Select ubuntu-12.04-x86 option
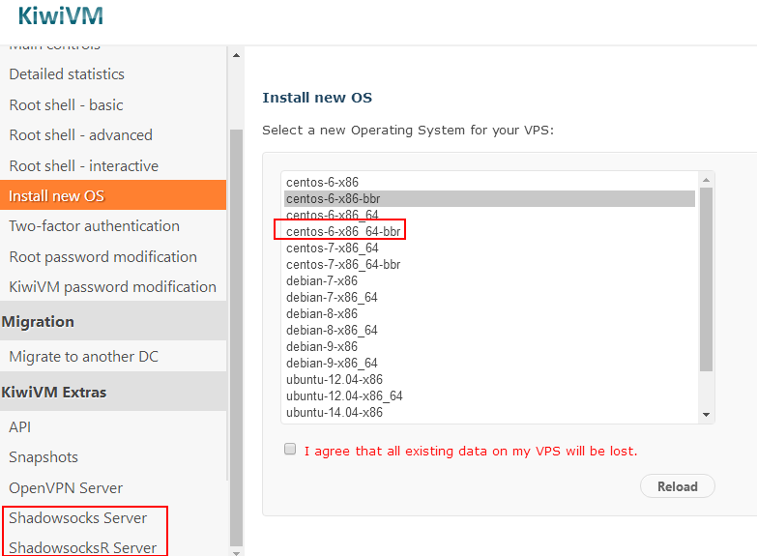 (489, 379)
